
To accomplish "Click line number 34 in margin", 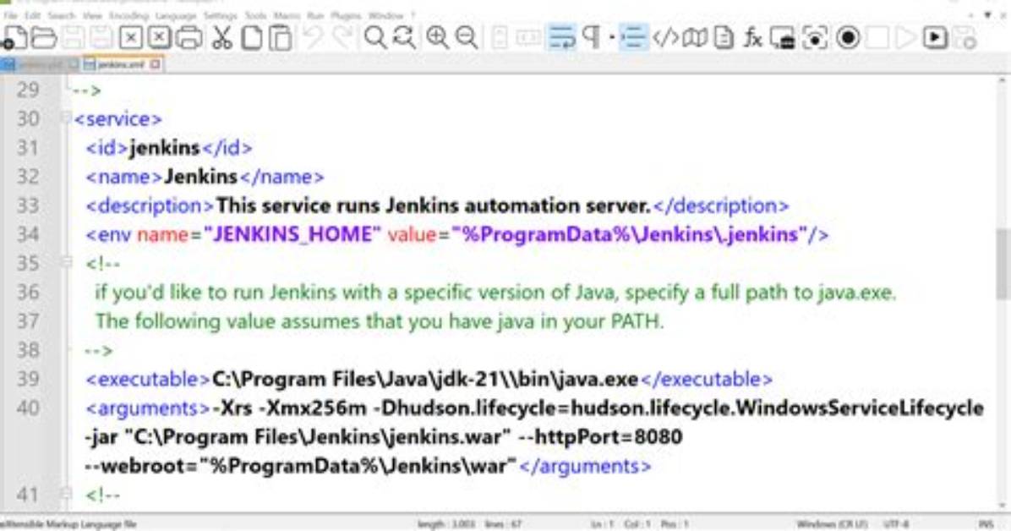I will click(28, 234).
